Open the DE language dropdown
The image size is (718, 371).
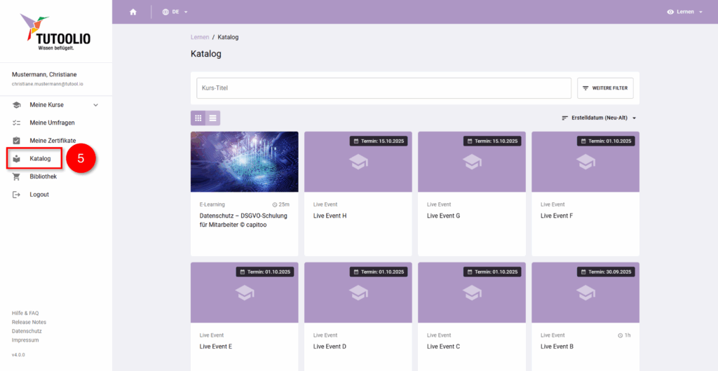pos(179,12)
